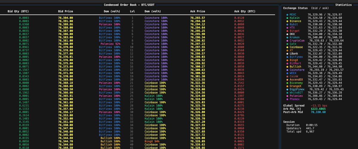Click Bitfinex quote 76,394.00 / 76,399.00

click(325, 57)
